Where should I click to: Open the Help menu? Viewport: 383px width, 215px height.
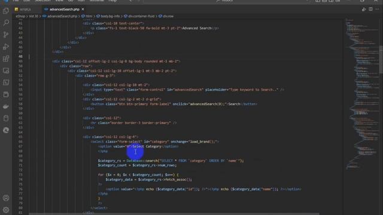(113, 1)
